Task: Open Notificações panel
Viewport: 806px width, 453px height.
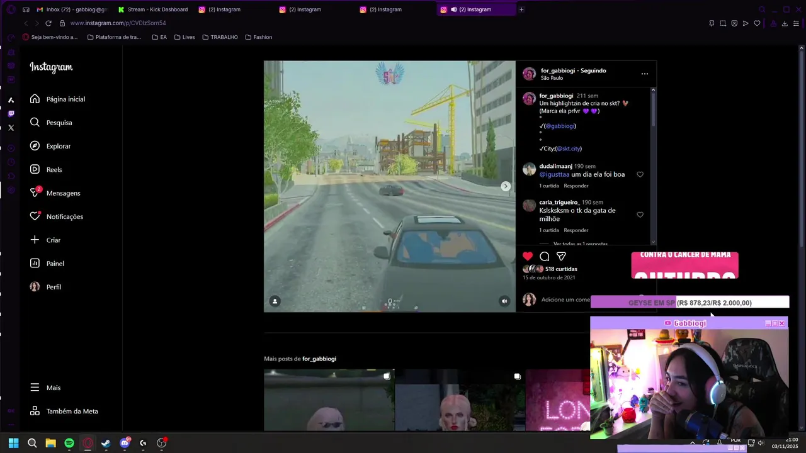Action: pyautogui.click(x=57, y=216)
